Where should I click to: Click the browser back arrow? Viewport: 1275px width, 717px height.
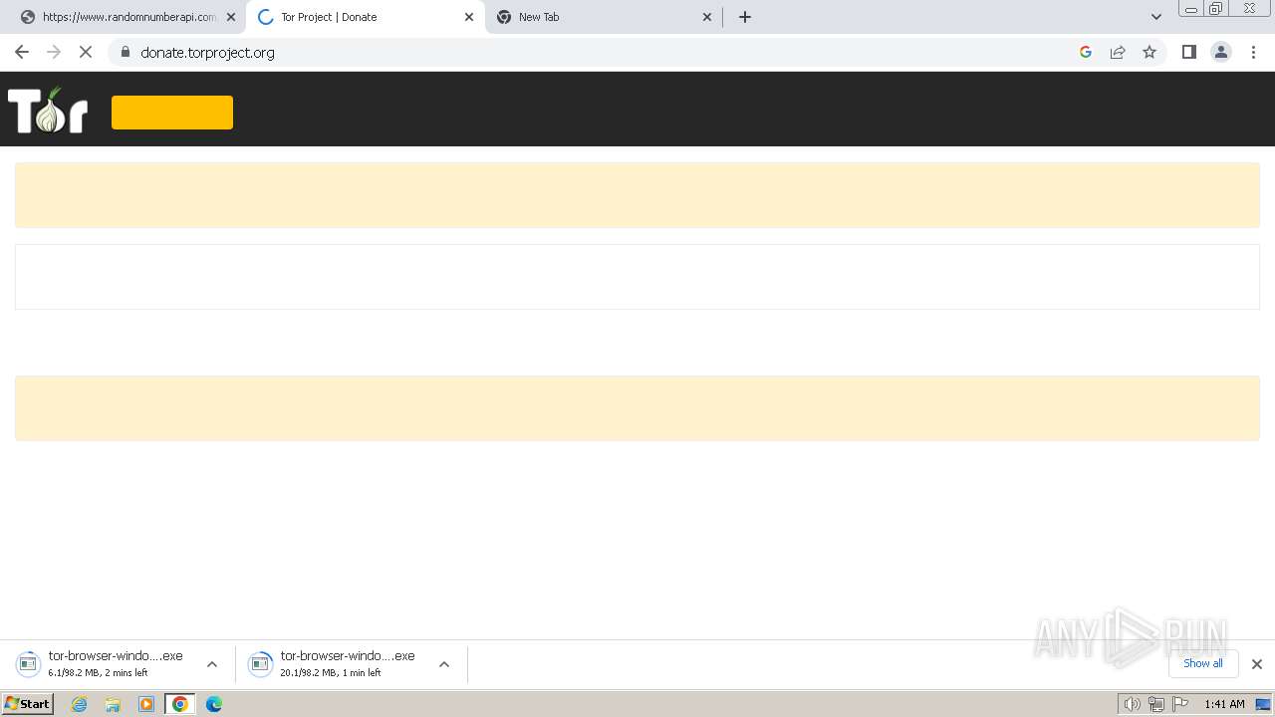pyautogui.click(x=22, y=52)
